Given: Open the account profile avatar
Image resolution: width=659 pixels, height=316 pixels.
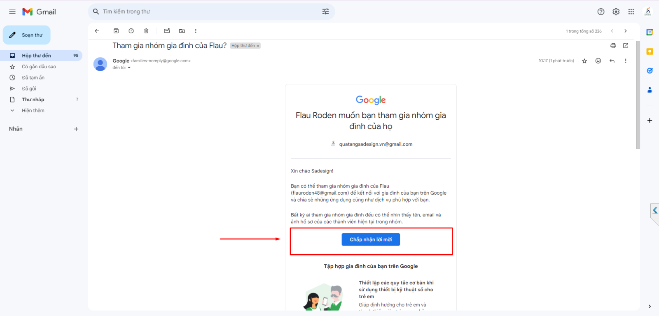Looking at the screenshot, I should tap(648, 12).
